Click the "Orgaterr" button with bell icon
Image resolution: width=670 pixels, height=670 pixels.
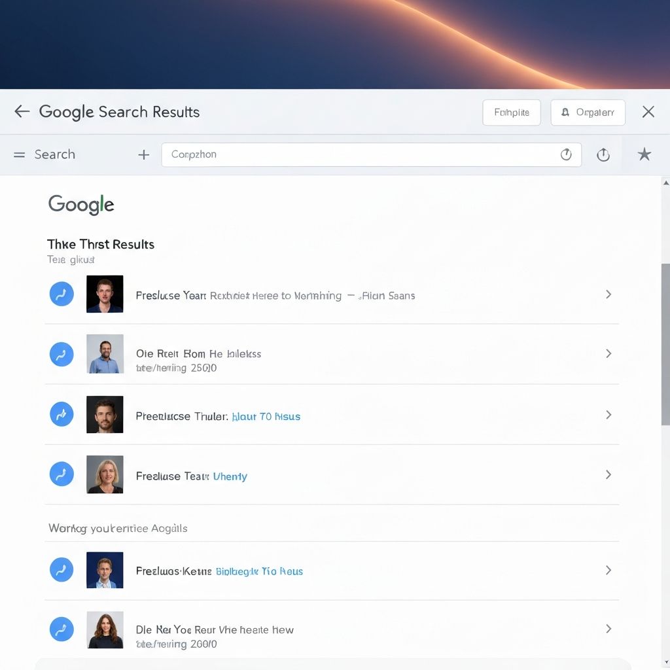(x=588, y=113)
